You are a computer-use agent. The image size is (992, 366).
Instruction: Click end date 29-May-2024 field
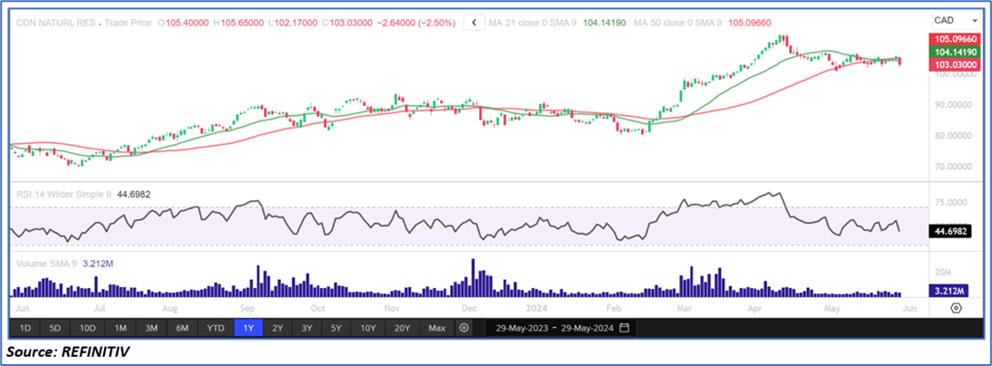click(587, 328)
